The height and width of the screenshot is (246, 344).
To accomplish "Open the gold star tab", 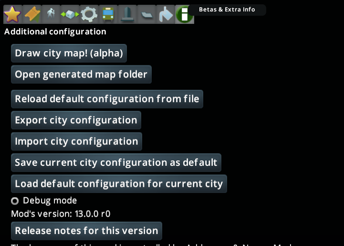I will point(12,14).
